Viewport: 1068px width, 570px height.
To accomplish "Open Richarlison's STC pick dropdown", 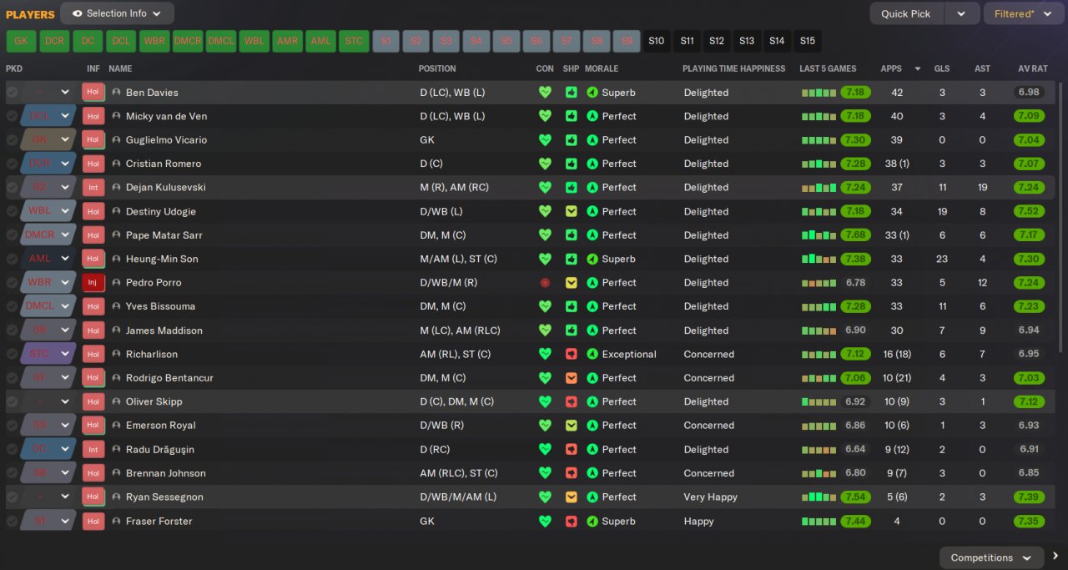I will click(x=65, y=354).
